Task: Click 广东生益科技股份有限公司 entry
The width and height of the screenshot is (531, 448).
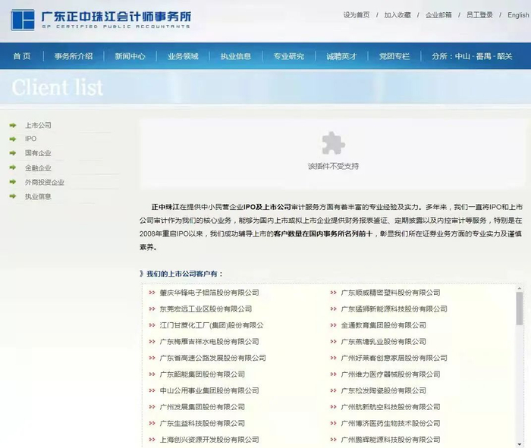Action: (x=203, y=423)
